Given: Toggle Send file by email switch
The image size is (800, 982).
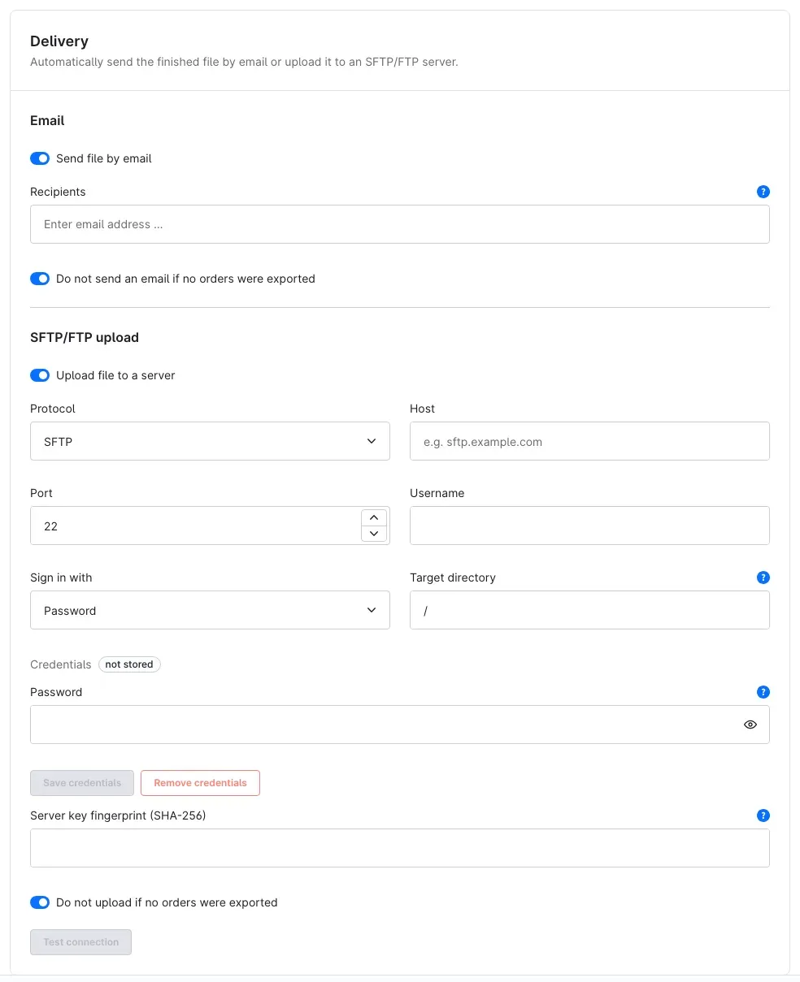Looking at the screenshot, I should (x=40, y=158).
